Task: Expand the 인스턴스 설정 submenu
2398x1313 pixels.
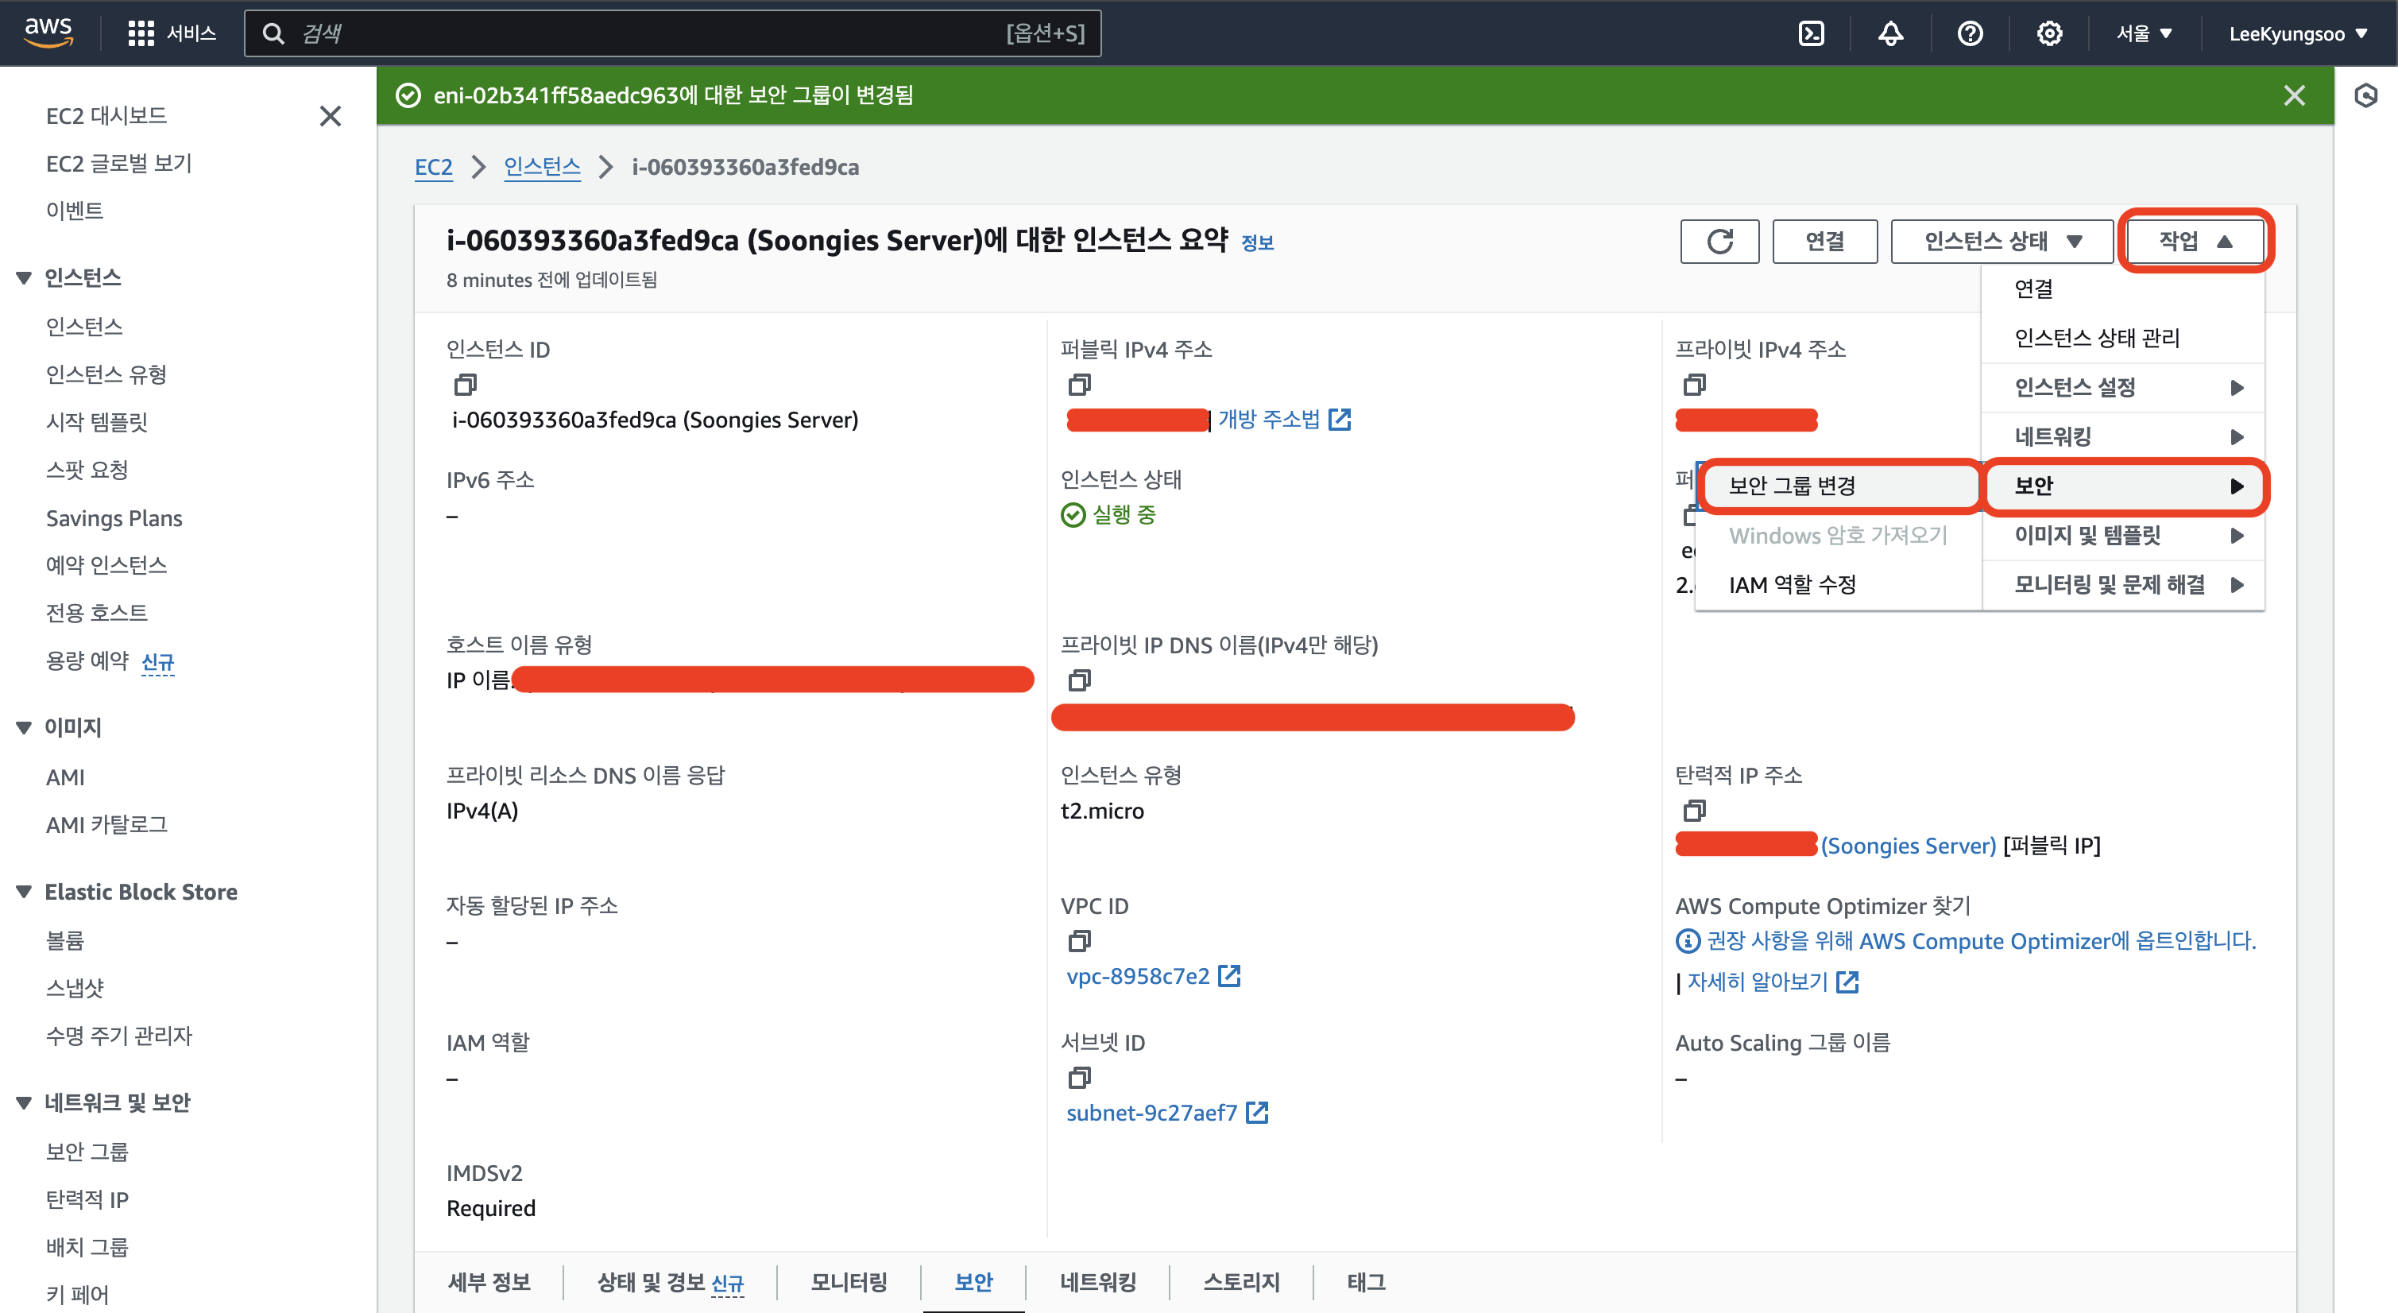Action: click(2122, 387)
